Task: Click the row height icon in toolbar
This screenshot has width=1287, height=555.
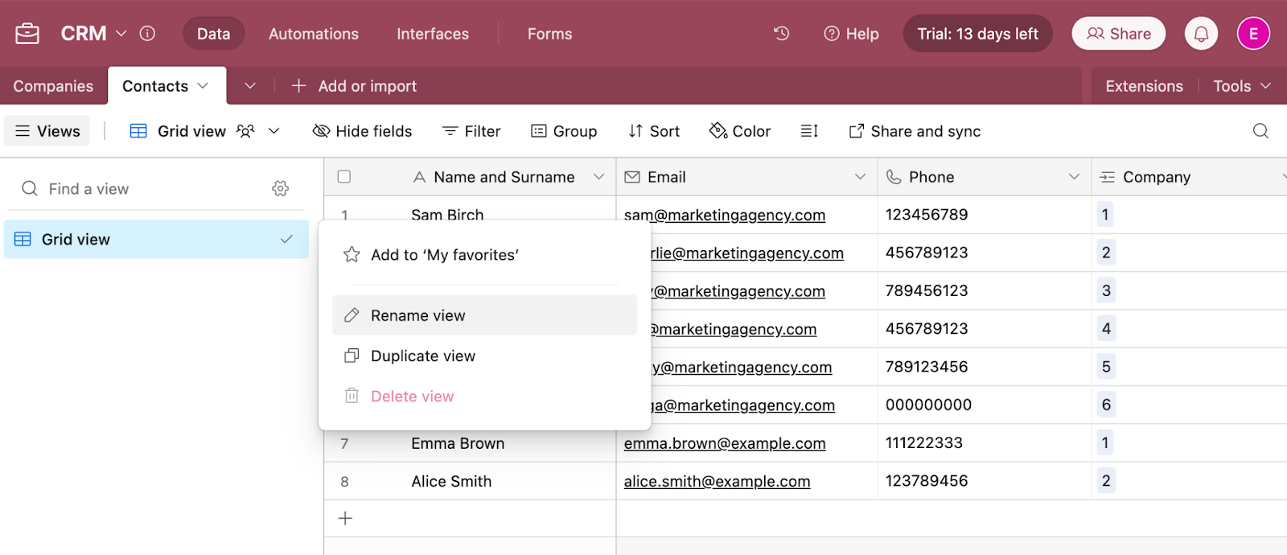Action: point(809,131)
